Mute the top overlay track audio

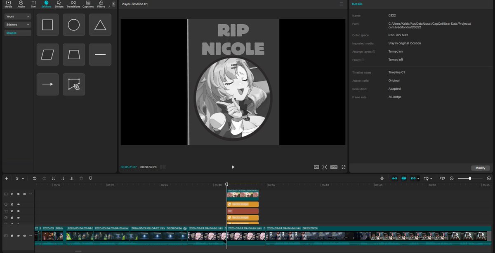click(24, 194)
